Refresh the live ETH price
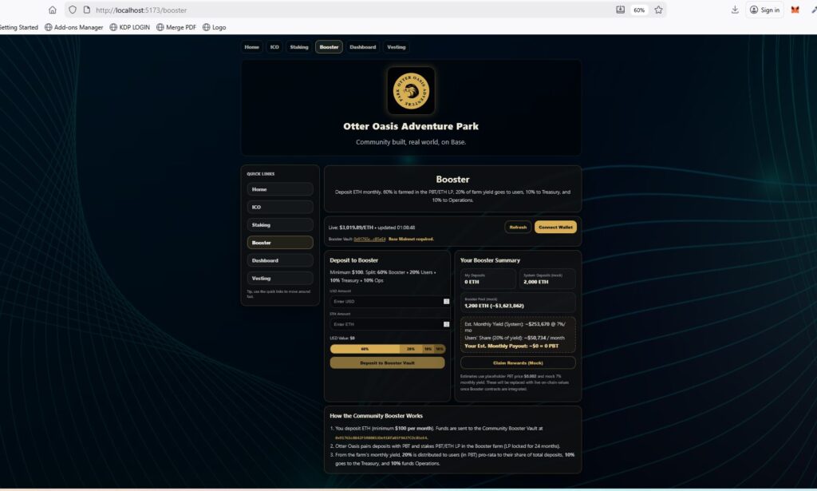This screenshot has width=817, height=491. pyautogui.click(x=518, y=228)
